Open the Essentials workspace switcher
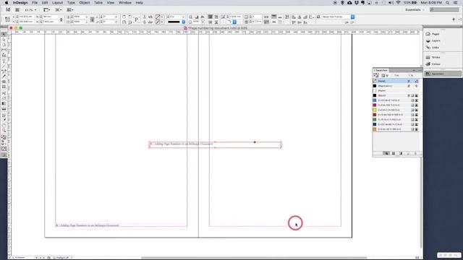Image resolution: width=463 pixels, height=260 pixels. (x=415, y=9)
